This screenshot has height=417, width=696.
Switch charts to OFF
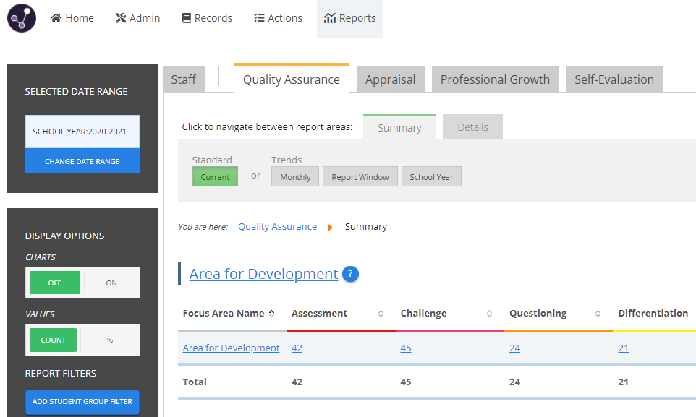(55, 283)
